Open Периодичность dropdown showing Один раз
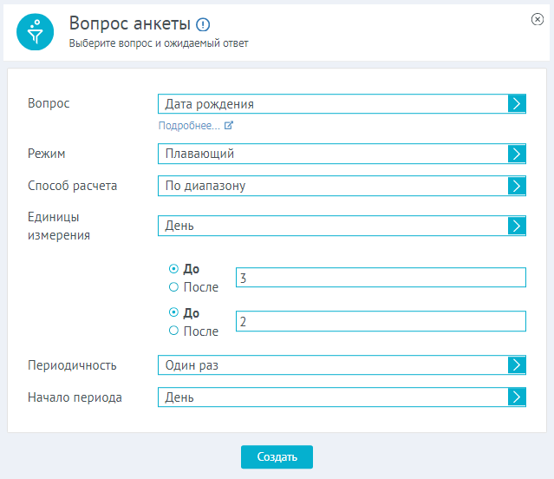Screen dimensions: 554x479 point(342,364)
